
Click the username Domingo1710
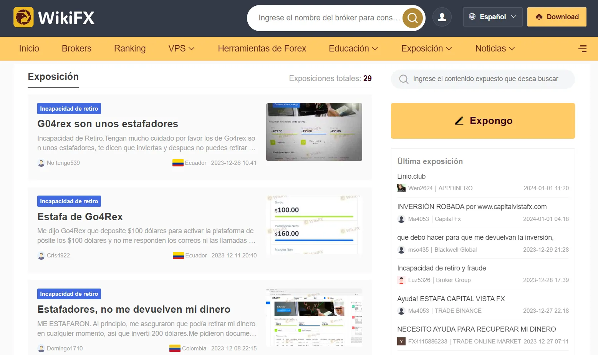(65, 348)
